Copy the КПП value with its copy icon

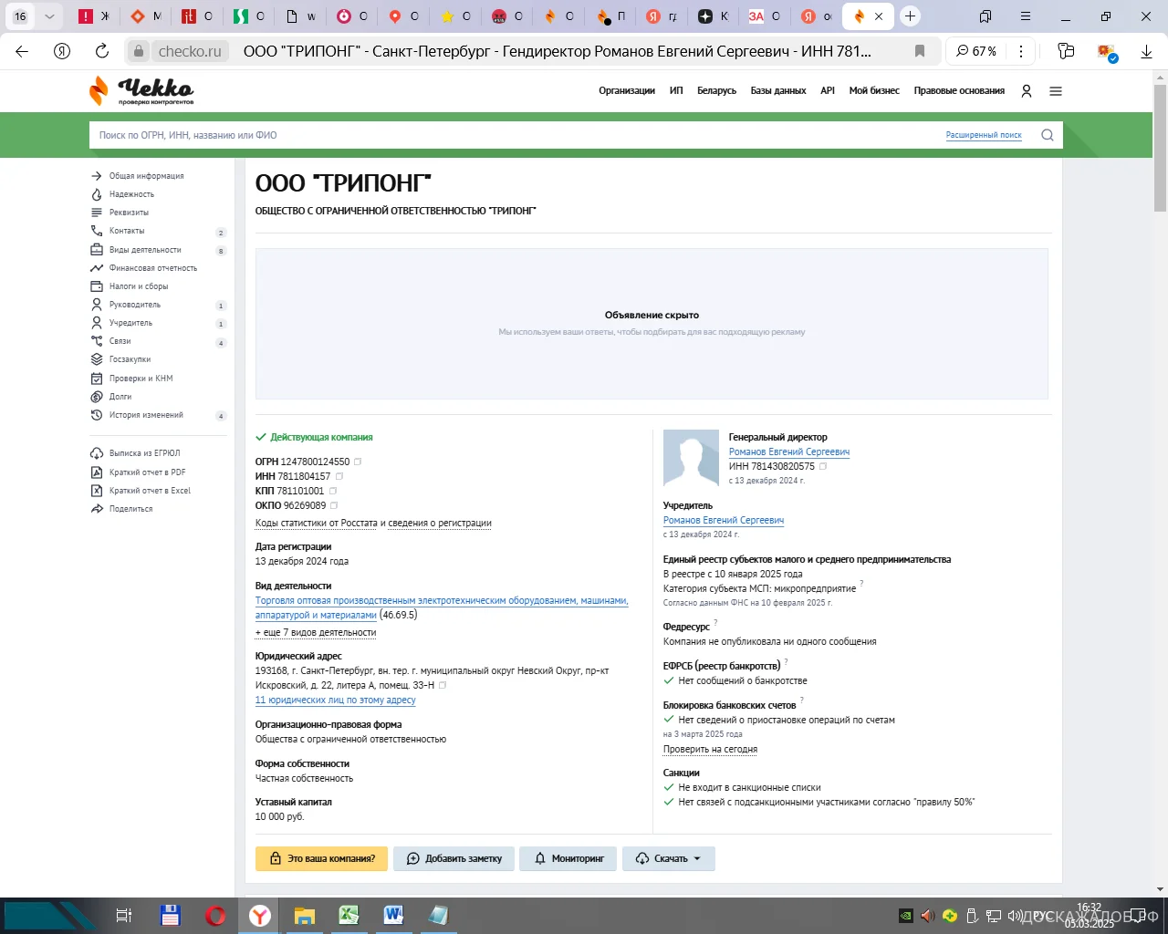333,491
